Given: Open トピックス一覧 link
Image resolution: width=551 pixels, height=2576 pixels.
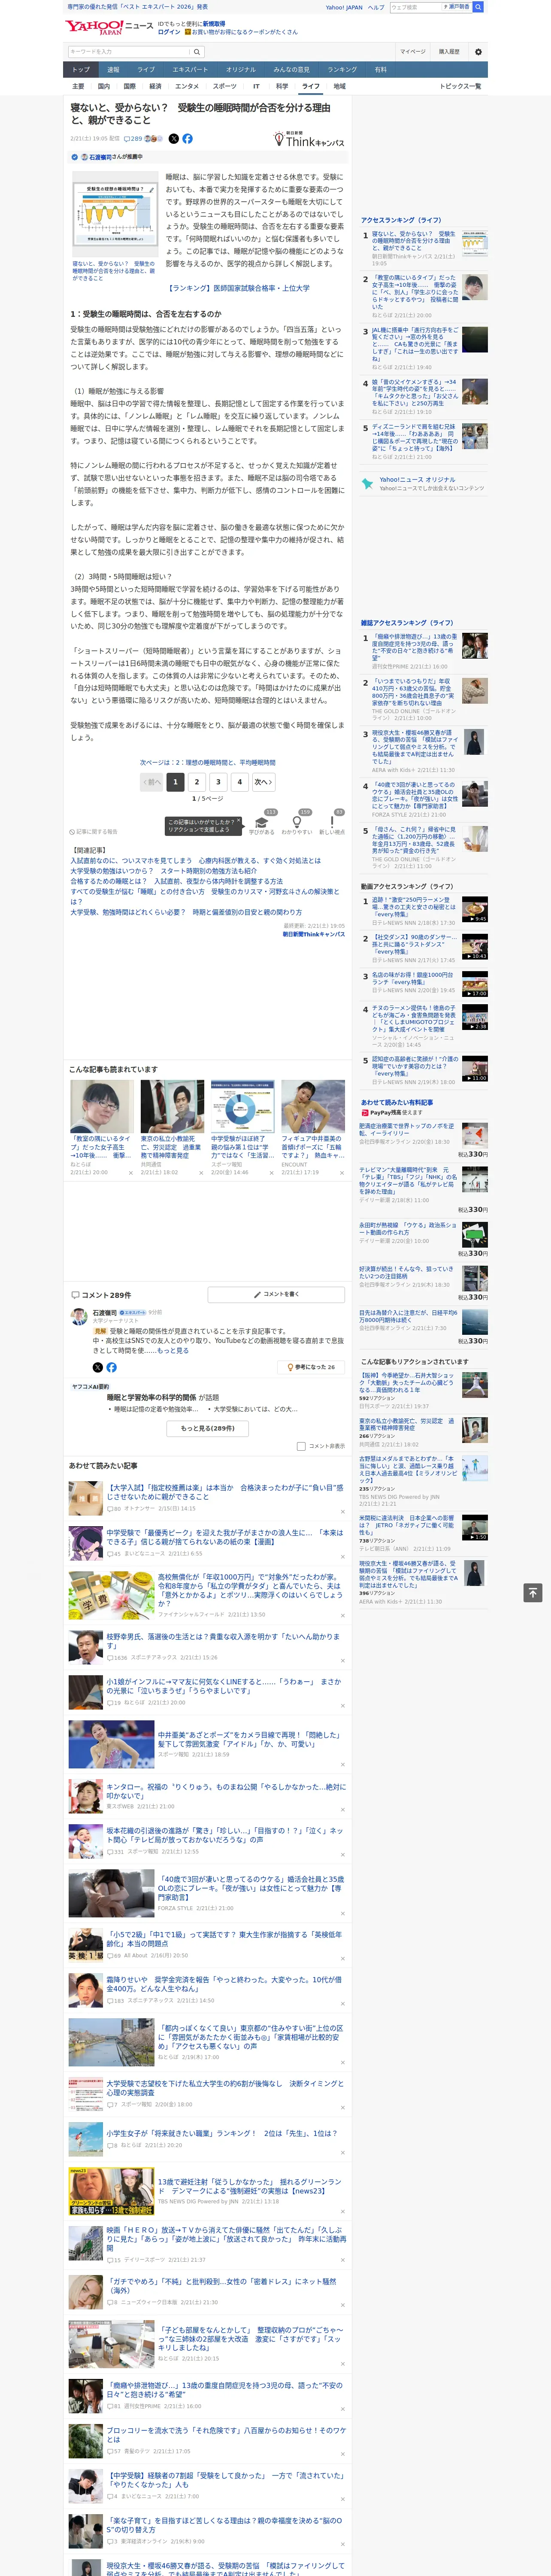Looking at the screenshot, I should (460, 86).
